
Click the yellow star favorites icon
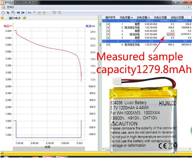click(2, 18)
